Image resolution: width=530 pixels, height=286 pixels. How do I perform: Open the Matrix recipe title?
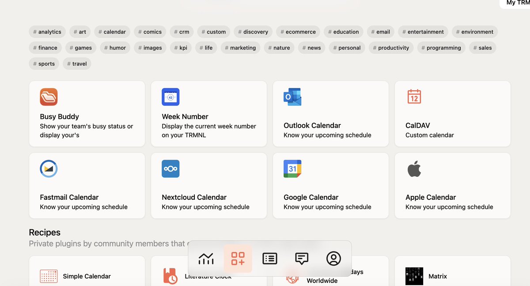(438, 276)
